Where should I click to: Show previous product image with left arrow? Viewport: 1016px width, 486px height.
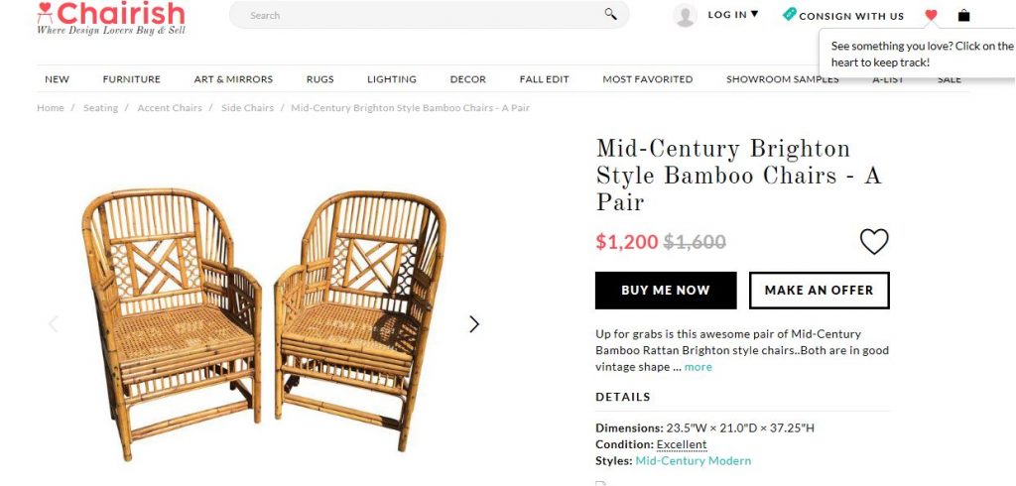[x=54, y=323]
